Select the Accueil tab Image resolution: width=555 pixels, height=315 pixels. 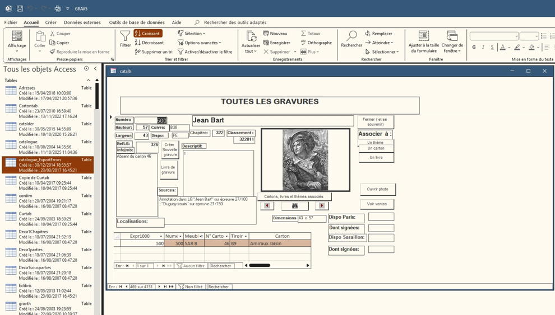click(x=31, y=22)
